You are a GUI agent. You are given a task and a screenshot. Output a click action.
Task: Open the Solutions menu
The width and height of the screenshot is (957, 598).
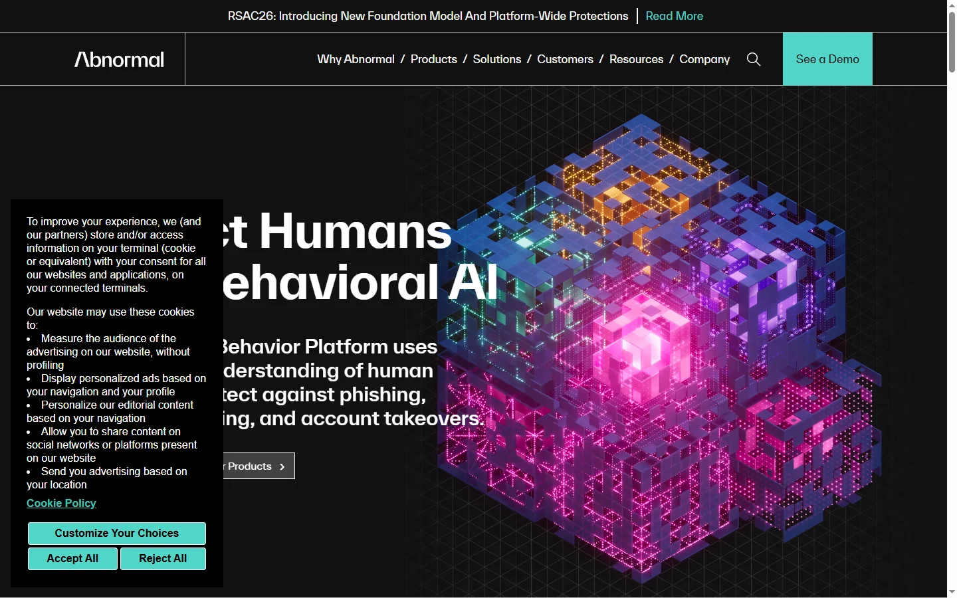click(x=496, y=59)
